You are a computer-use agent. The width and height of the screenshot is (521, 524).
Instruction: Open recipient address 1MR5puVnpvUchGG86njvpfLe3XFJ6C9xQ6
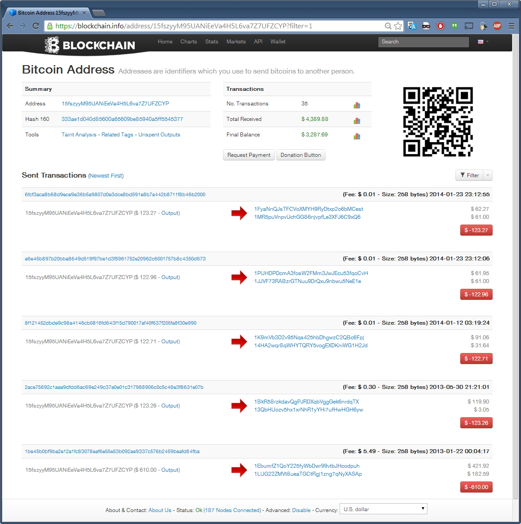click(307, 217)
